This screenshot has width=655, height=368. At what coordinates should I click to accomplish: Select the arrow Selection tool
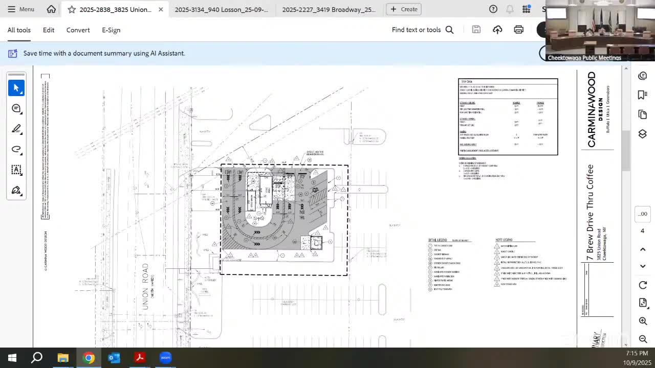click(x=16, y=88)
